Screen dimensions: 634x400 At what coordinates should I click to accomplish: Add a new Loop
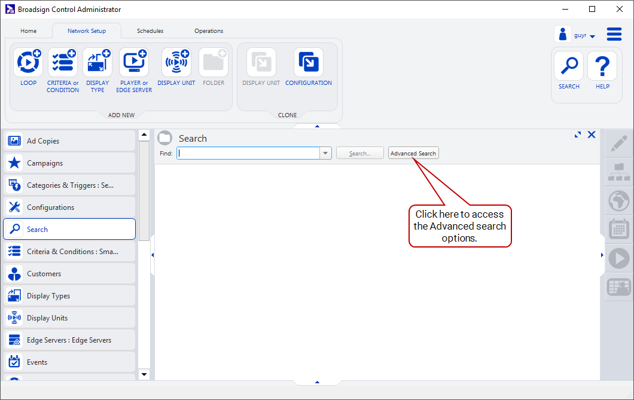click(x=28, y=63)
